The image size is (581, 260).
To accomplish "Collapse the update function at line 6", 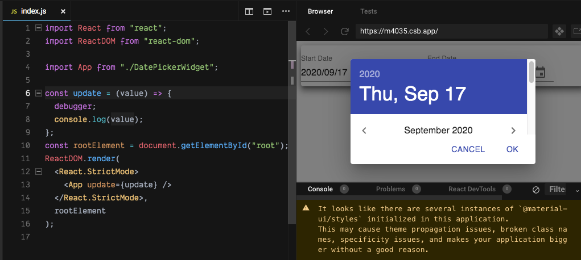I will tap(38, 93).
